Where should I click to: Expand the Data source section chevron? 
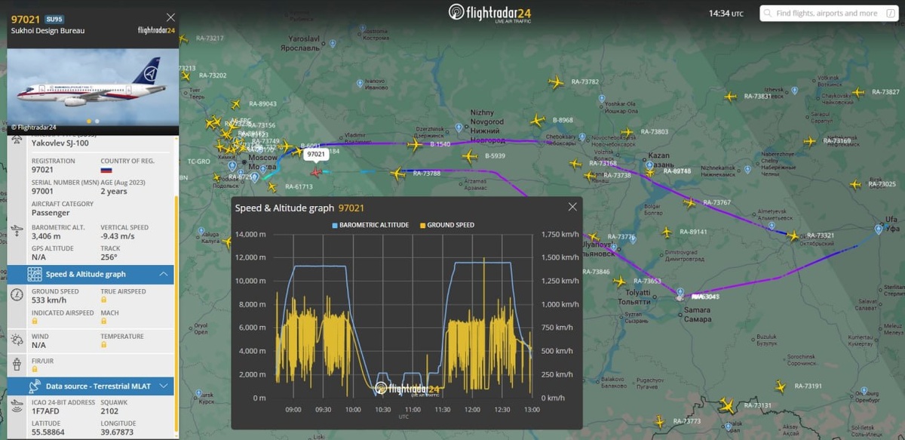[x=164, y=386]
